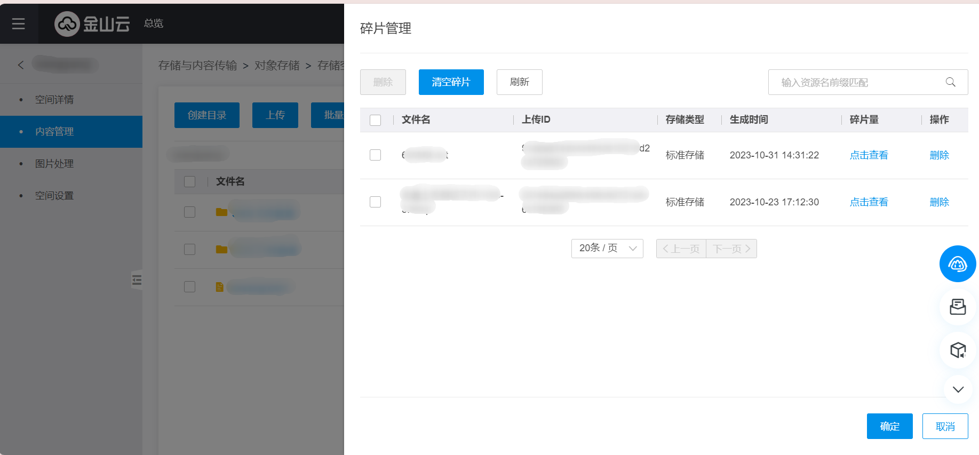
Task: Check the second folder row checkbox
Action: [189, 250]
